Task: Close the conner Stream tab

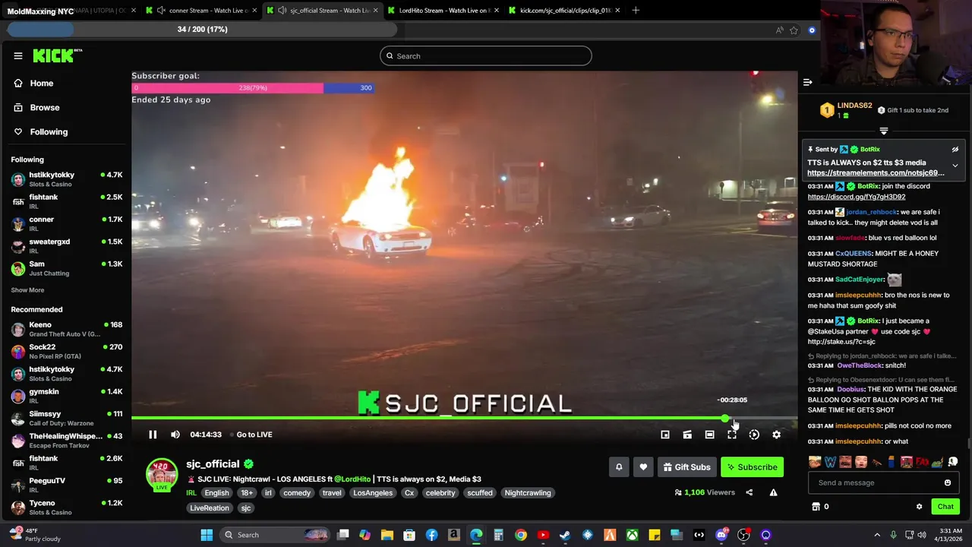Action: [x=255, y=11]
